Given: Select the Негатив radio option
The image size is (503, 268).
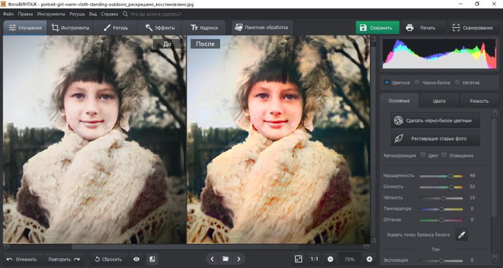Looking at the screenshot, I should (457, 83).
